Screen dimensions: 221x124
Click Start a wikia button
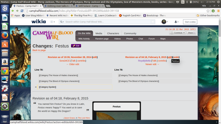click(190, 22)
